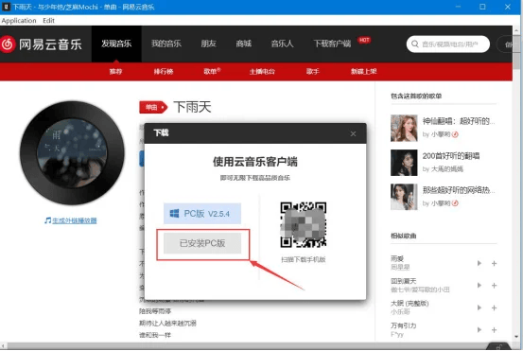
Task: Add the song 万有引力 to playlist
Action: (x=494, y=330)
